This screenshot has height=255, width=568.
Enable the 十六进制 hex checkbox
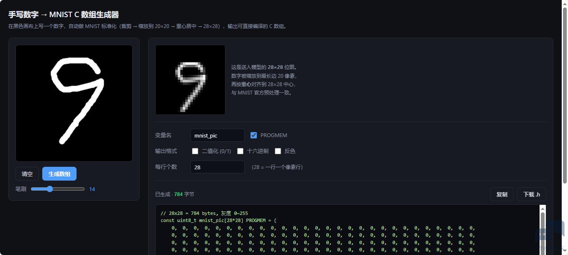coord(240,151)
